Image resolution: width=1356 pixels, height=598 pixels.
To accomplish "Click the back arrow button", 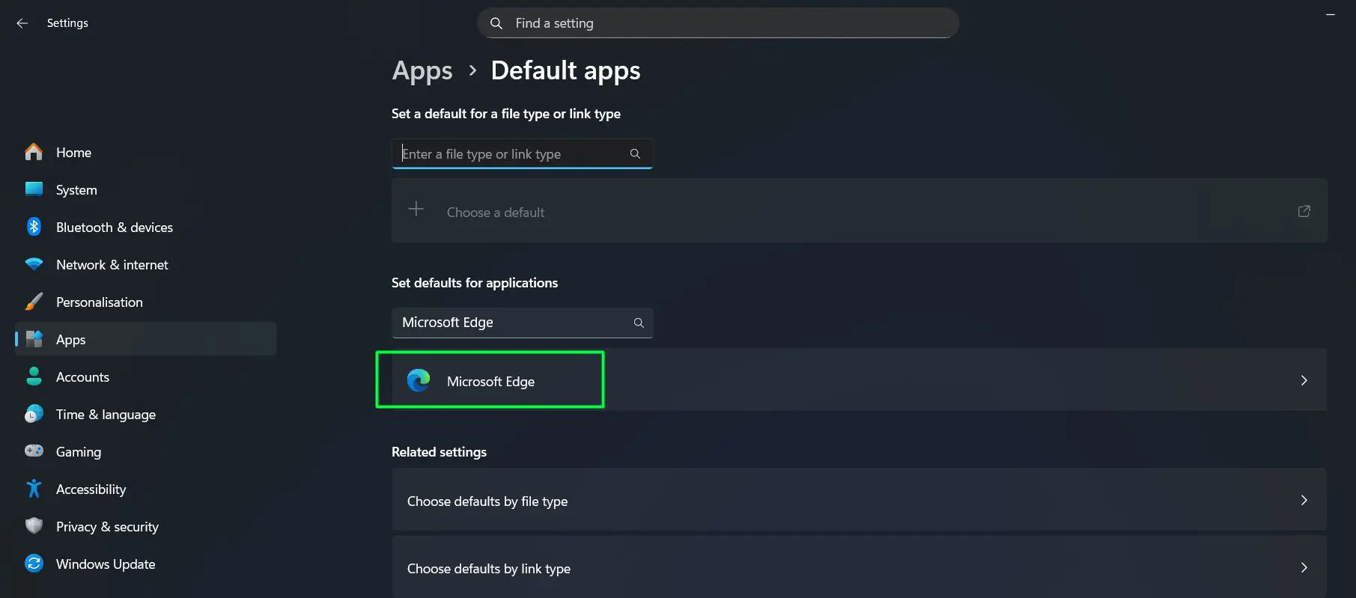I will click(22, 23).
